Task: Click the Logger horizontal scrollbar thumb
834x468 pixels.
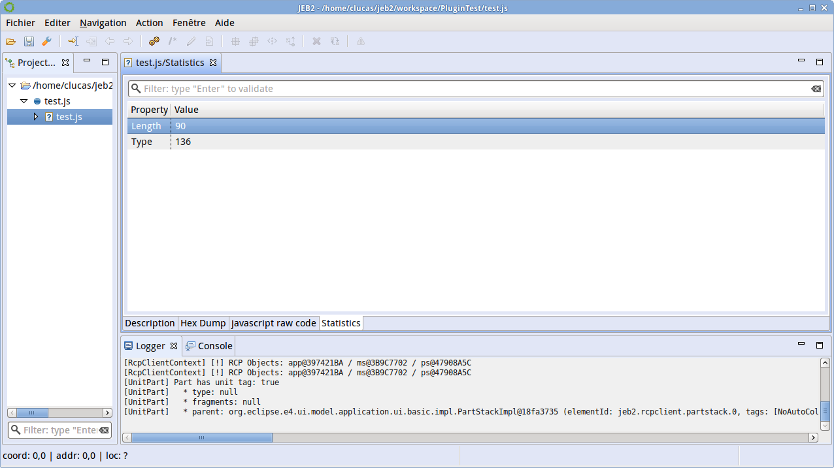Action: (x=201, y=438)
